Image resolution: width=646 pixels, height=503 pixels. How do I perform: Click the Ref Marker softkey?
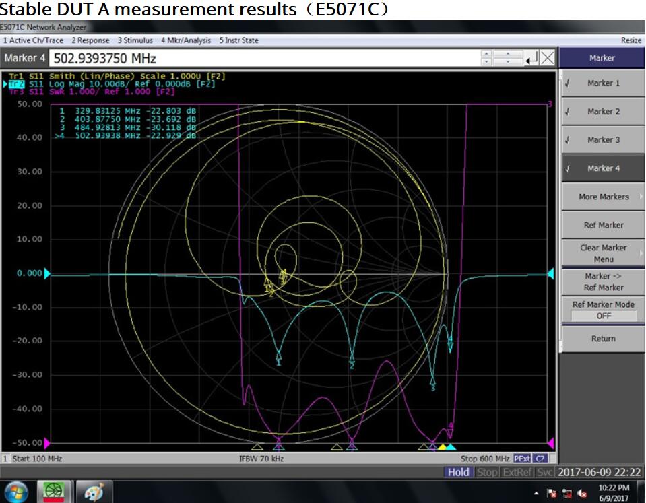tap(603, 225)
